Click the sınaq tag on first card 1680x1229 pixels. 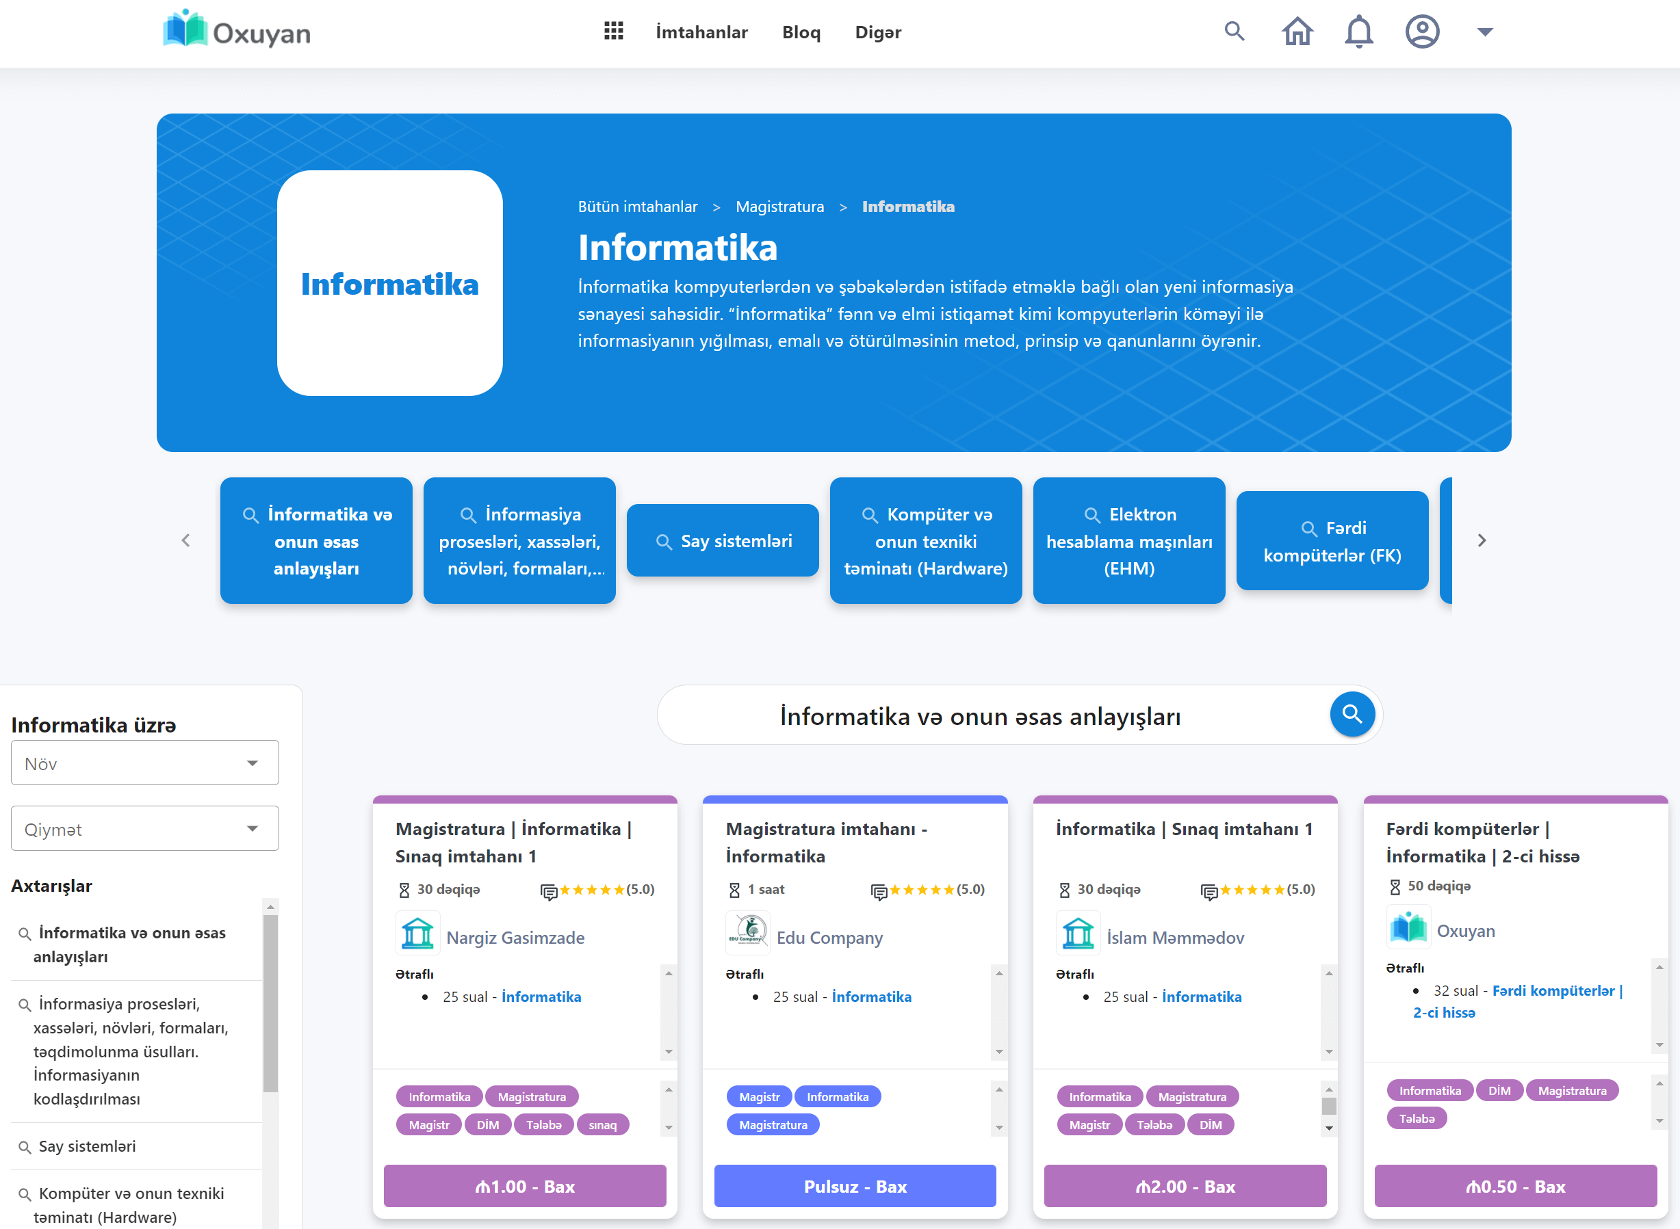click(x=602, y=1125)
